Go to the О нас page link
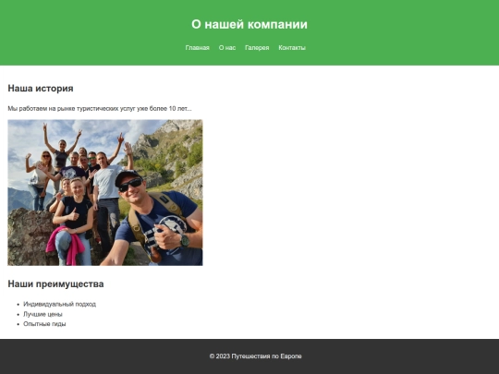 (227, 48)
